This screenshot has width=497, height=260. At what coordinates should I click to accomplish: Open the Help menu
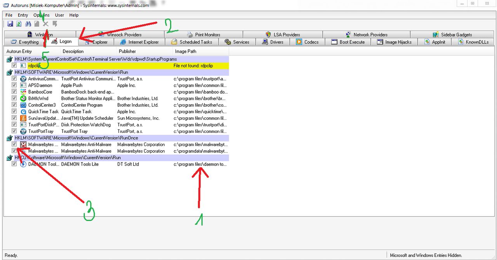[74, 15]
